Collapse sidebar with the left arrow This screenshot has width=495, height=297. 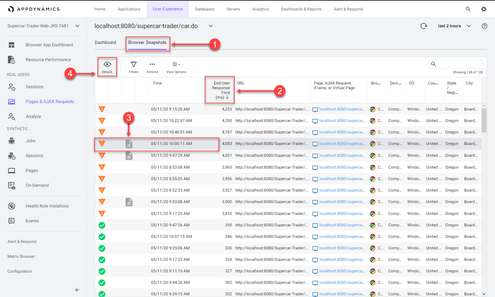(77, 290)
